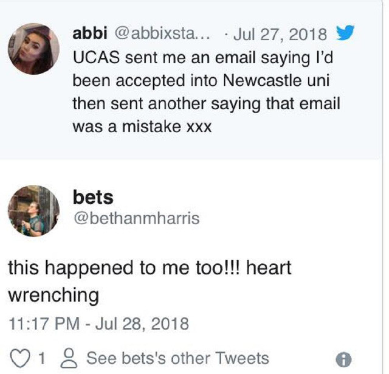Click 'then sent another saying that email' line
The image size is (389, 374).
tap(206, 104)
